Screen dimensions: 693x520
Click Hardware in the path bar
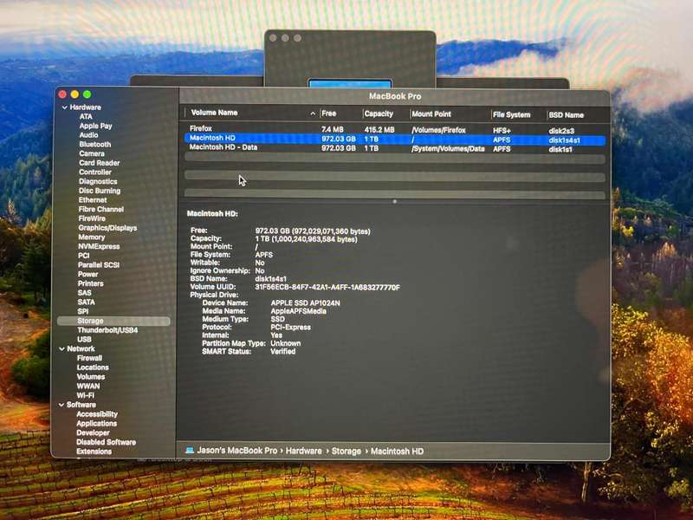tap(304, 451)
